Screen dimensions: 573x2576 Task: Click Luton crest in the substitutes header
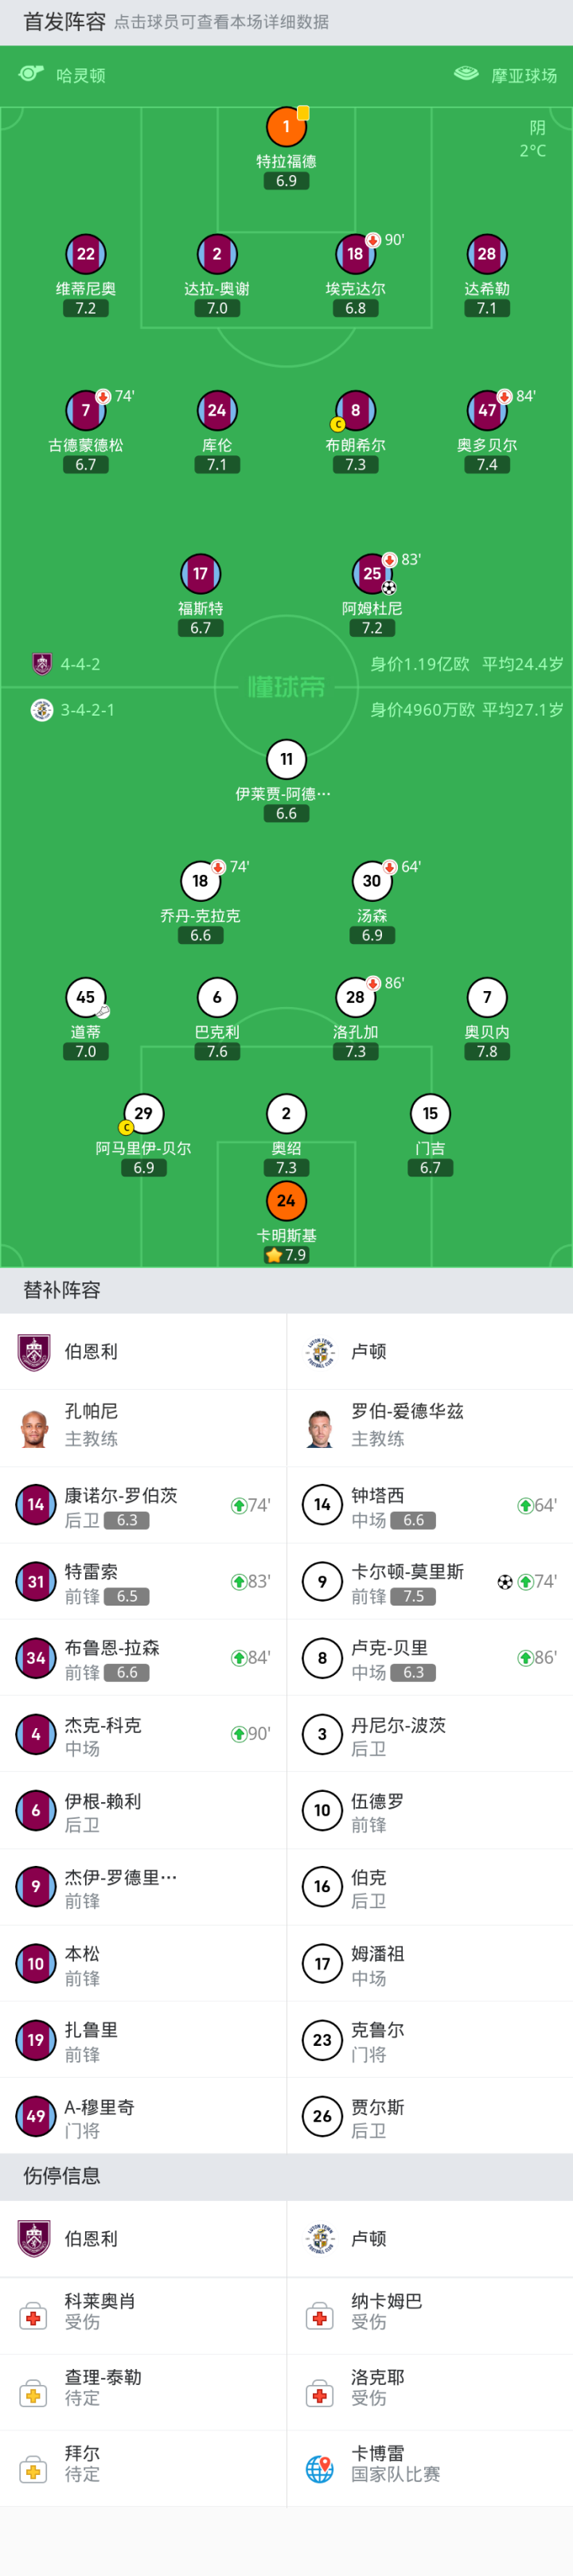[x=320, y=1352]
